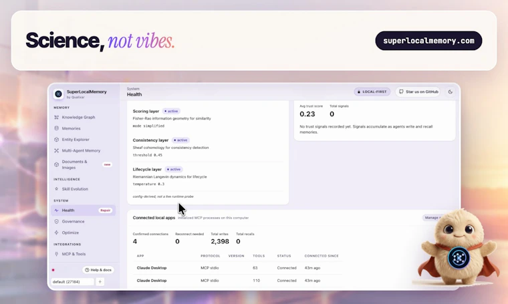Open the superlocalmemory.com link pill
The height and width of the screenshot is (304, 508).
tap(428, 41)
